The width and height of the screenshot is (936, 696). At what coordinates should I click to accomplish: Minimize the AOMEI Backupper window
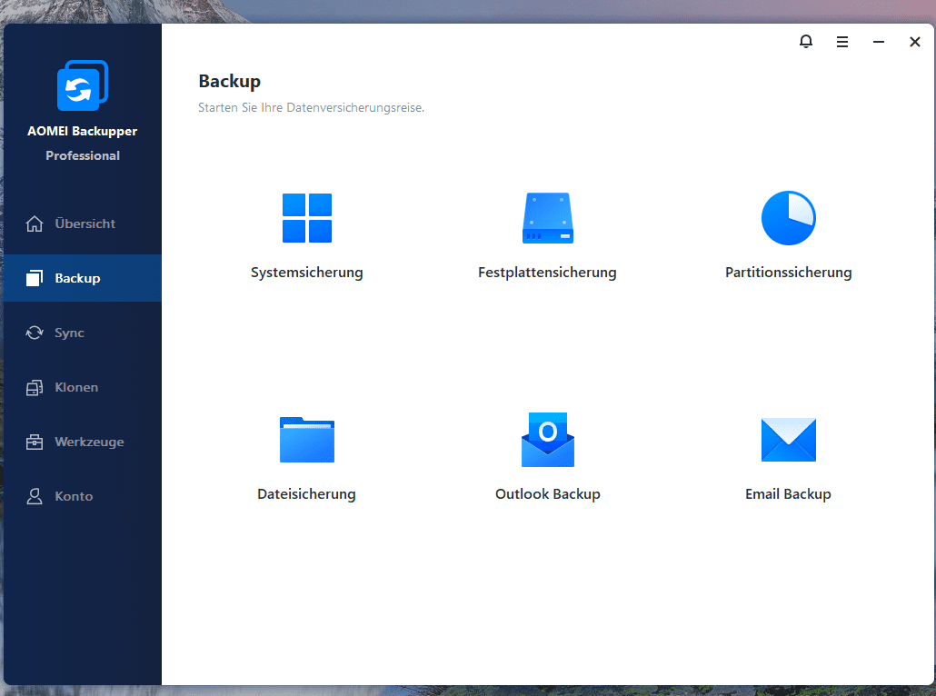879,42
